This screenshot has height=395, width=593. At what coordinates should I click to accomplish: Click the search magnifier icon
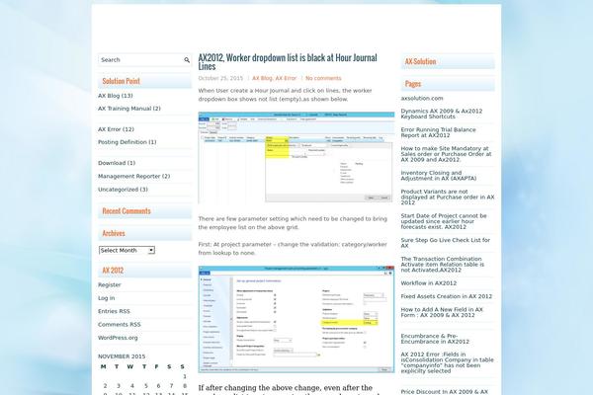[187, 60]
